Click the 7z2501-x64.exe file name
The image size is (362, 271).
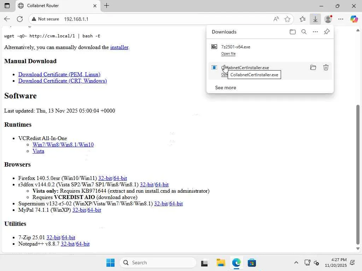click(x=235, y=47)
